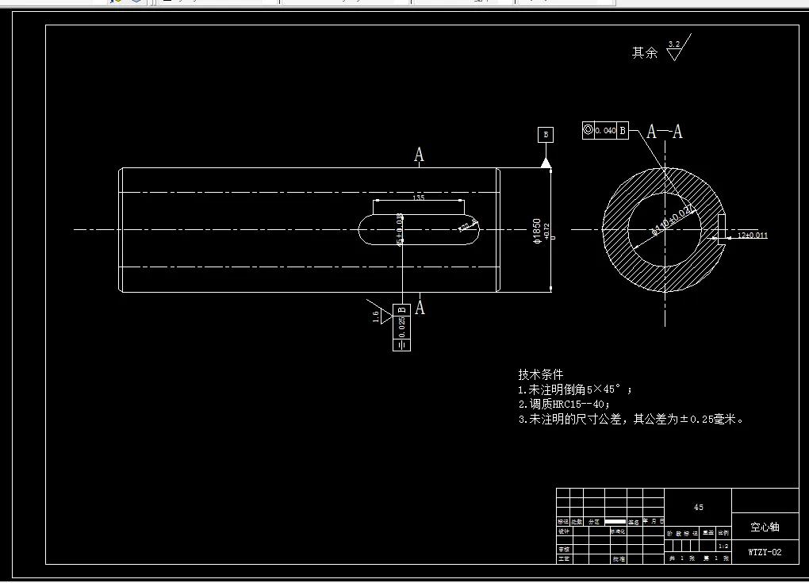This screenshot has width=809, height=583.
Task: Select the 1.6 roughness value
Action: pyautogui.click(x=376, y=316)
